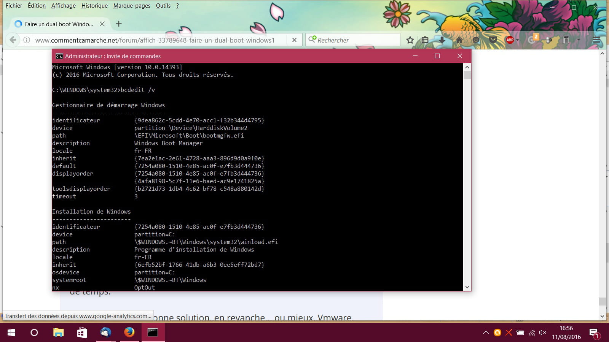Click browser page scrollbar up arrow

pos(602,54)
